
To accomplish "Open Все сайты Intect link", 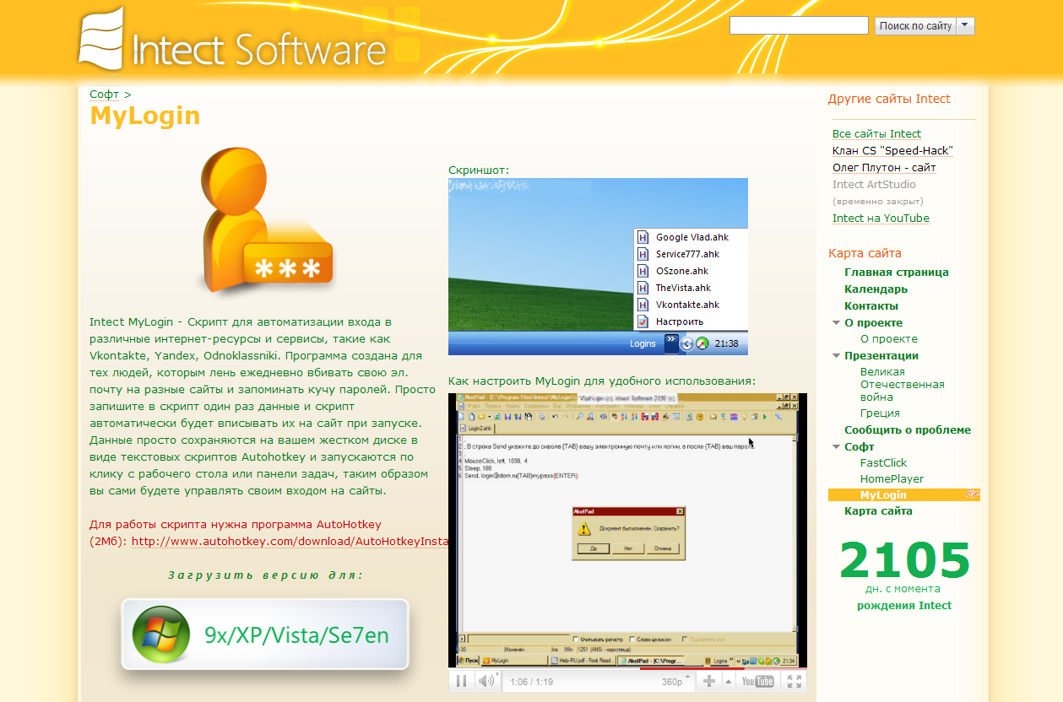I will pyautogui.click(x=876, y=134).
